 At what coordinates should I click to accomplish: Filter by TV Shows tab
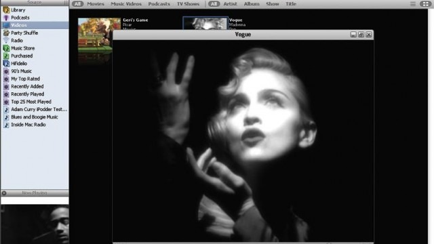pyautogui.click(x=188, y=4)
